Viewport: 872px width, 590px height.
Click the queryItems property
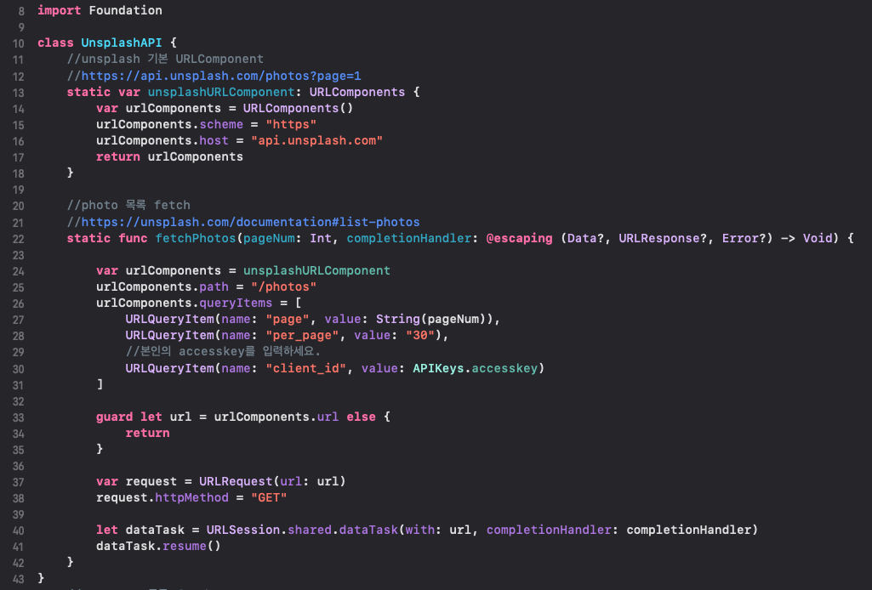coord(236,303)
